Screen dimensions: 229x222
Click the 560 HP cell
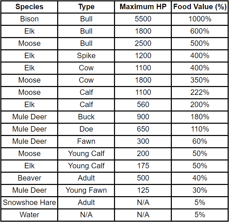point(143,105)
